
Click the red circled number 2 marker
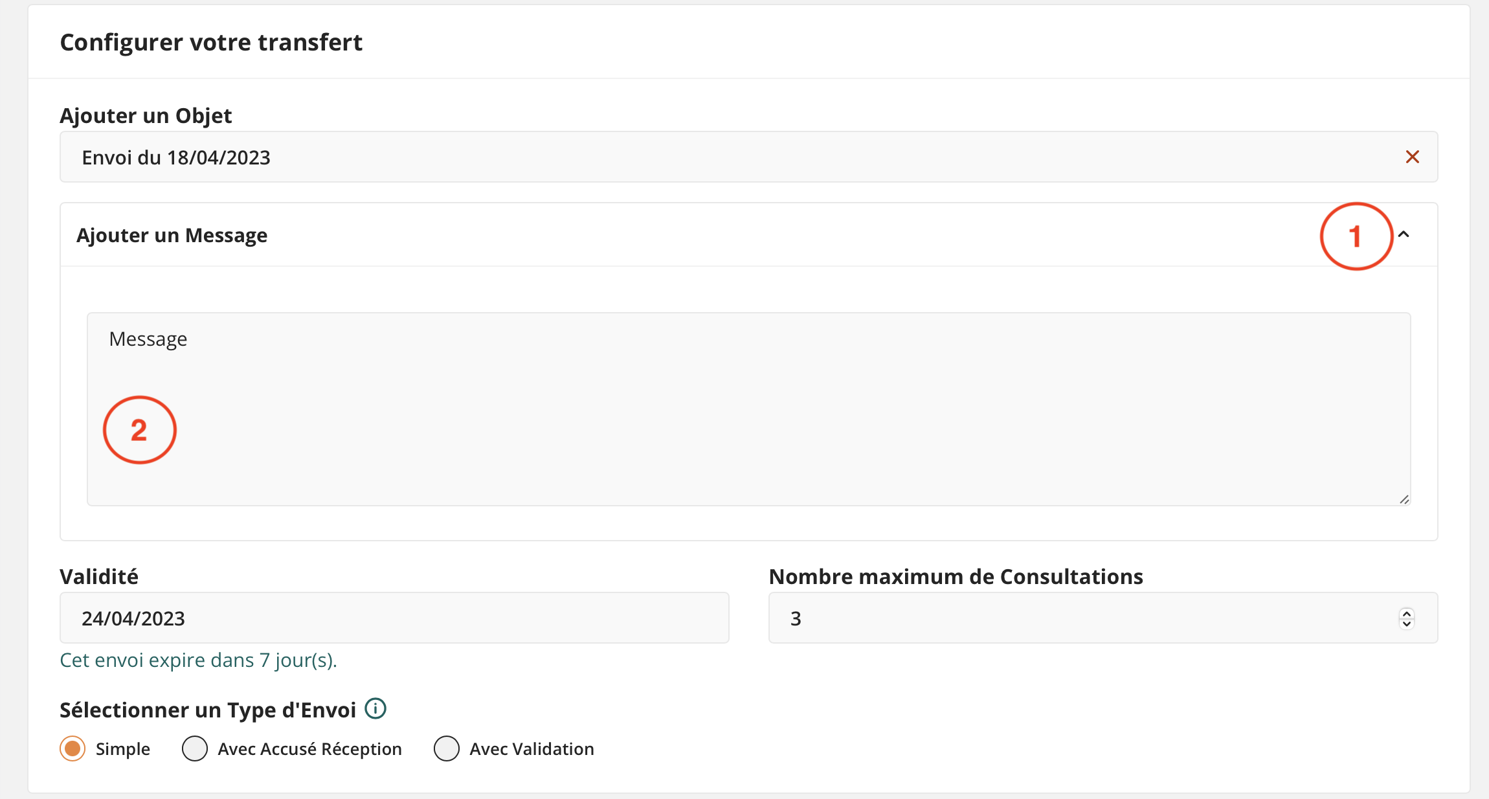click(139, 430)
